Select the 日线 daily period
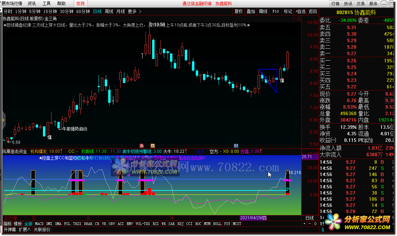This screenshot has height=236, width=397. (x=97, y=11)
